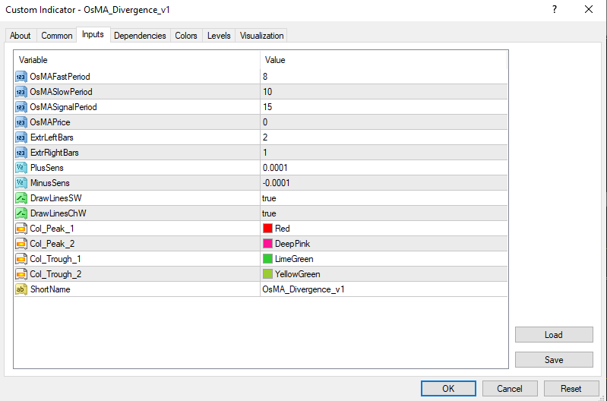The height and width of the screenshot is (401, 607).
Task: Click the DeepPink color swatch
Action: point(267,244)
